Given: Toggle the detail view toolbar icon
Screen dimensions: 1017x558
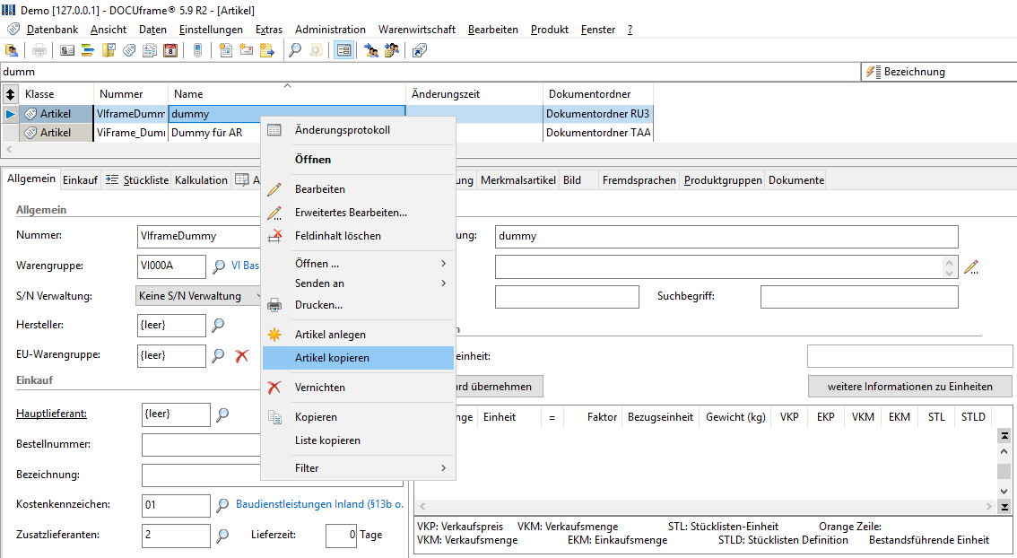Looking at the screenshot, I should [343, 50].
